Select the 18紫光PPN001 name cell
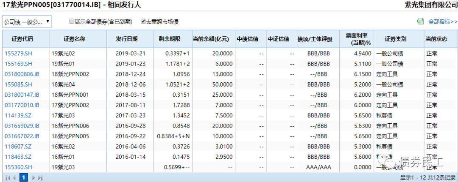The width and height of the screenshot is (458, 182). pyautogui.click(x=78, y=95)
